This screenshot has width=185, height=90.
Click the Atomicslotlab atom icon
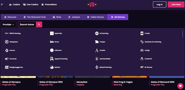click(x=97, y=59)
